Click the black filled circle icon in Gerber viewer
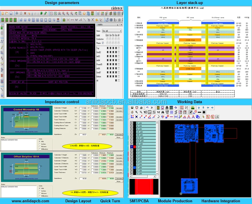 [x=204, y=112]
